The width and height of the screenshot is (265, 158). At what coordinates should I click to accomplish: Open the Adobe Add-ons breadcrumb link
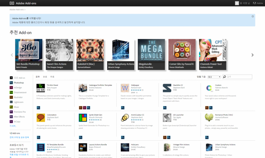(x=17, y=9)
